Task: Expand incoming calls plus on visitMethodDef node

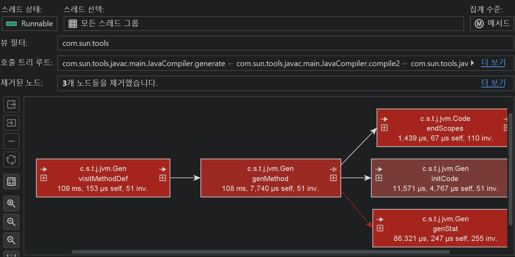Action: [x=44, y=178]
